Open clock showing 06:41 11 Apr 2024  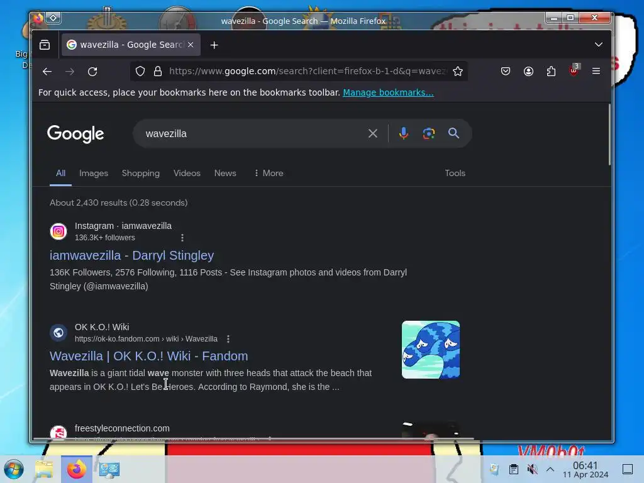(x=586, y=469)
